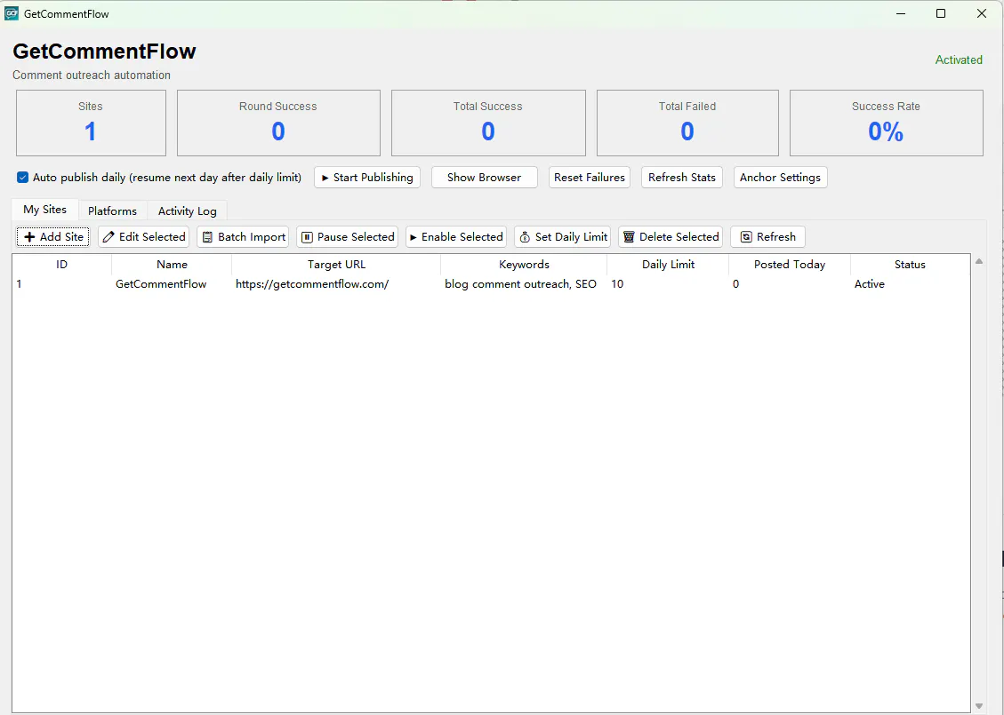This screenshot has height=715, width=1004.
Task: Click the clipboard icon on Batch Import
Action: coord(207,237)
